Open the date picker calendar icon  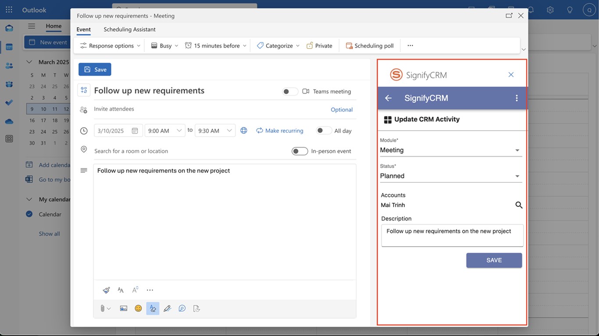coord(135,131)
